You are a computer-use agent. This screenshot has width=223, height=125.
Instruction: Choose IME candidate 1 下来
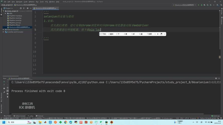coord(103,34)
